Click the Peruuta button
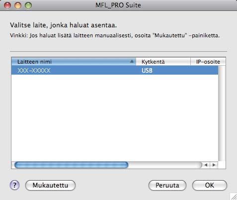This screenshot has height=200, width=237. (167, 185)
